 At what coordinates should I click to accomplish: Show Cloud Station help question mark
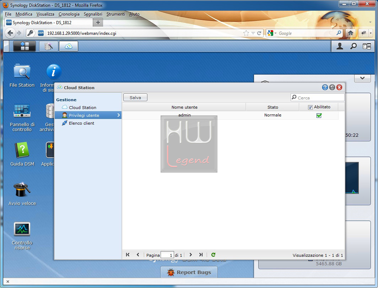tap(325, 87)
